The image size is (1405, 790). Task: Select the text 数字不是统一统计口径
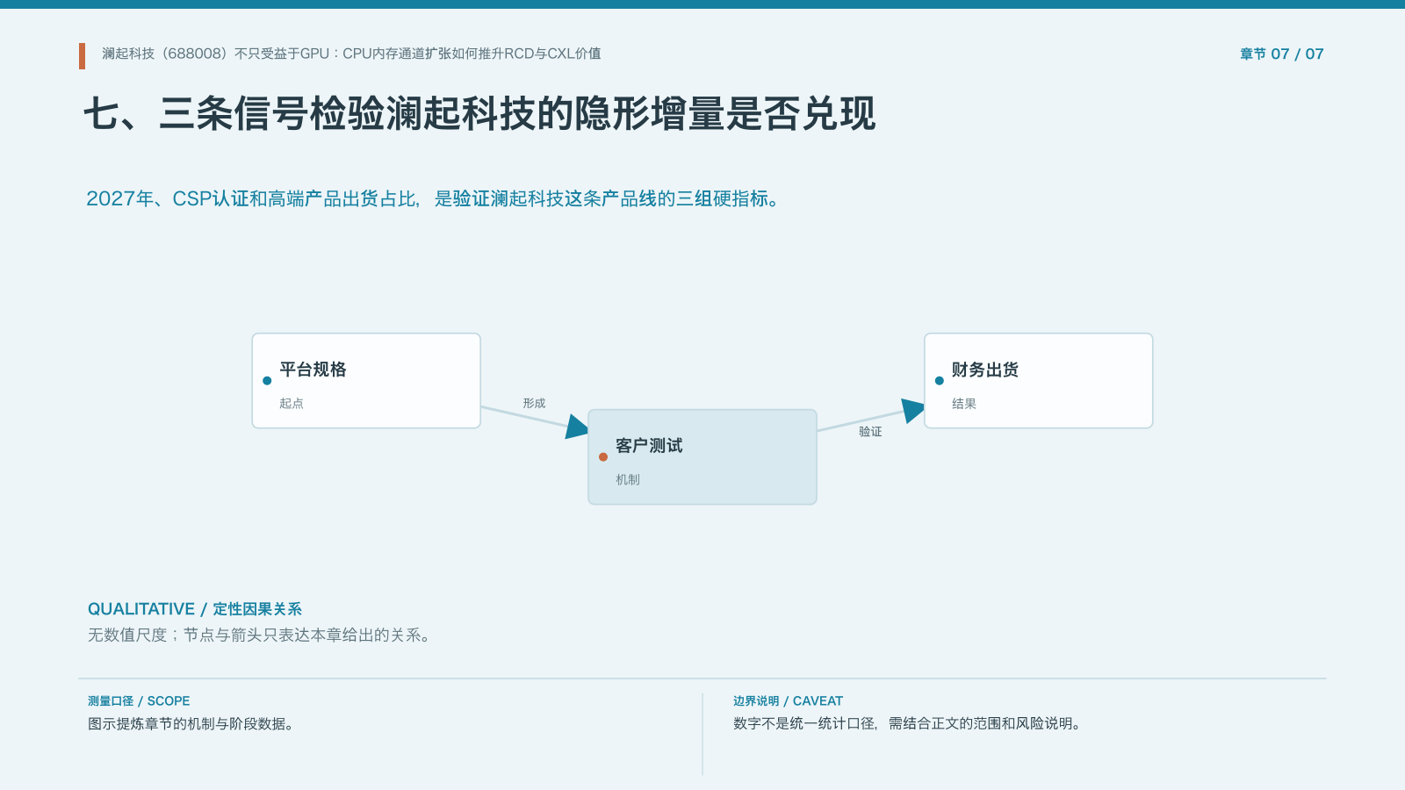point(804,724)
